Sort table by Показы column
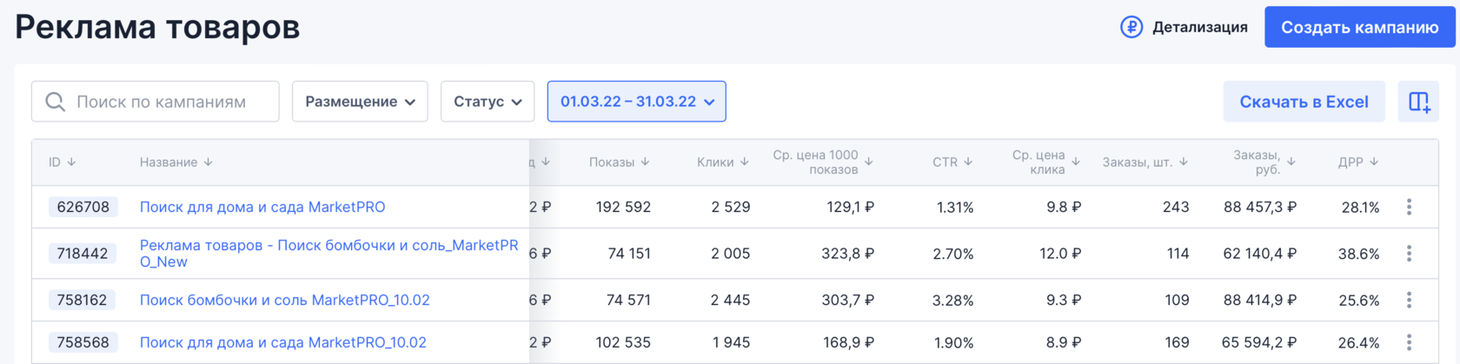 click(619, 162)
